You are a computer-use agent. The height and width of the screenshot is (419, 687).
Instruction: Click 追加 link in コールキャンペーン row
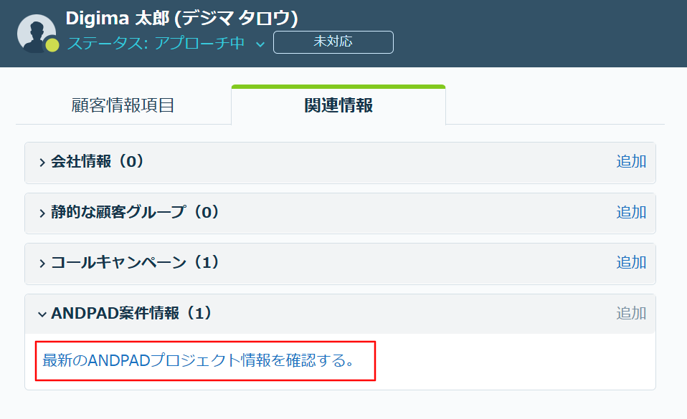click(x=631, y=262)
